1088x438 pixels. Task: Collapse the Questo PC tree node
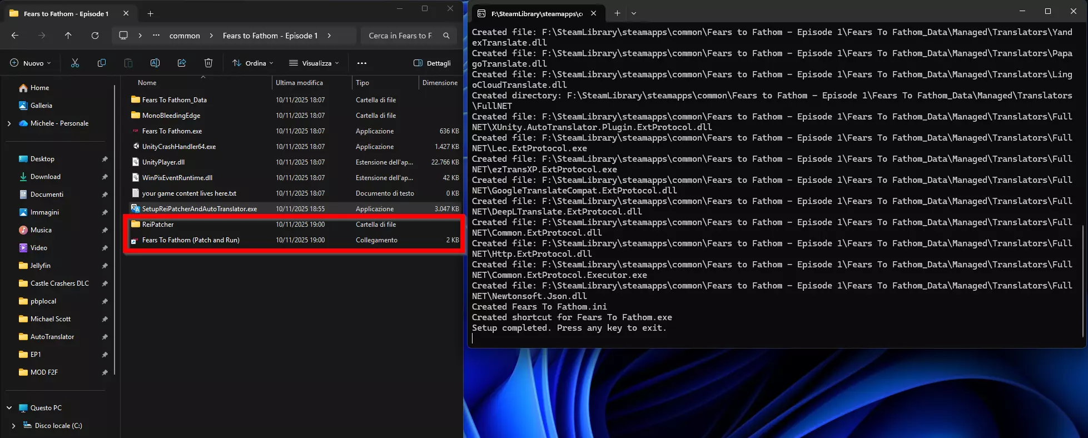(9, 408)
